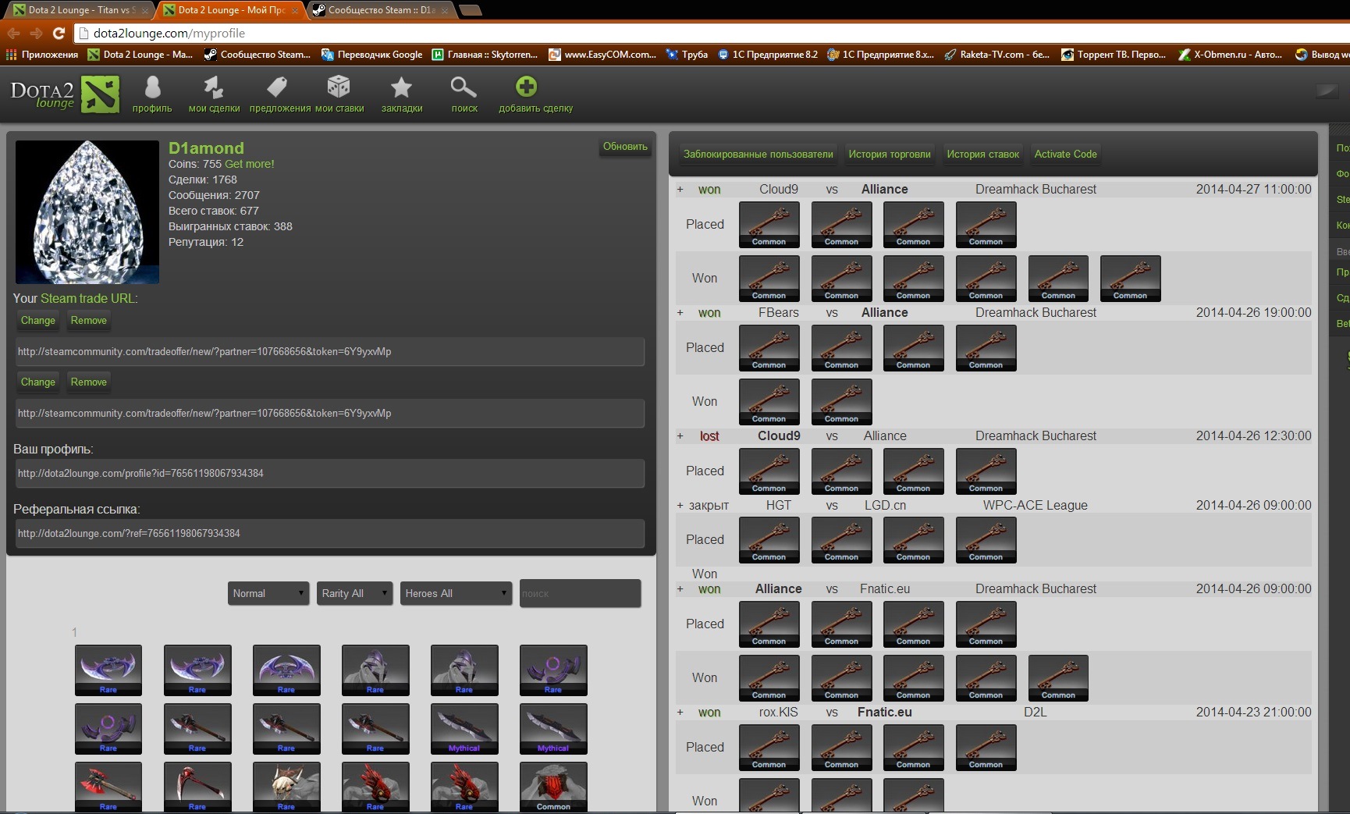Click the browser address bar URL
Screen dimensions: 1350x814
(169, 33)
